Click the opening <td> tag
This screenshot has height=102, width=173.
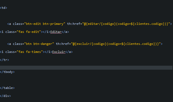coord(3,8)
